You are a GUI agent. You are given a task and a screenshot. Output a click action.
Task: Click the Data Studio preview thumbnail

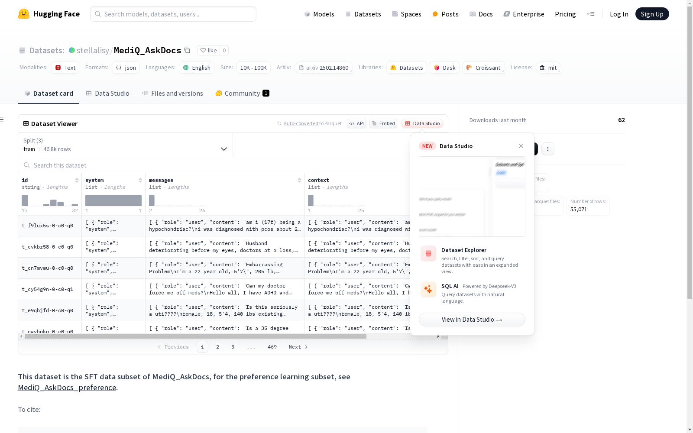coord(472,197)
